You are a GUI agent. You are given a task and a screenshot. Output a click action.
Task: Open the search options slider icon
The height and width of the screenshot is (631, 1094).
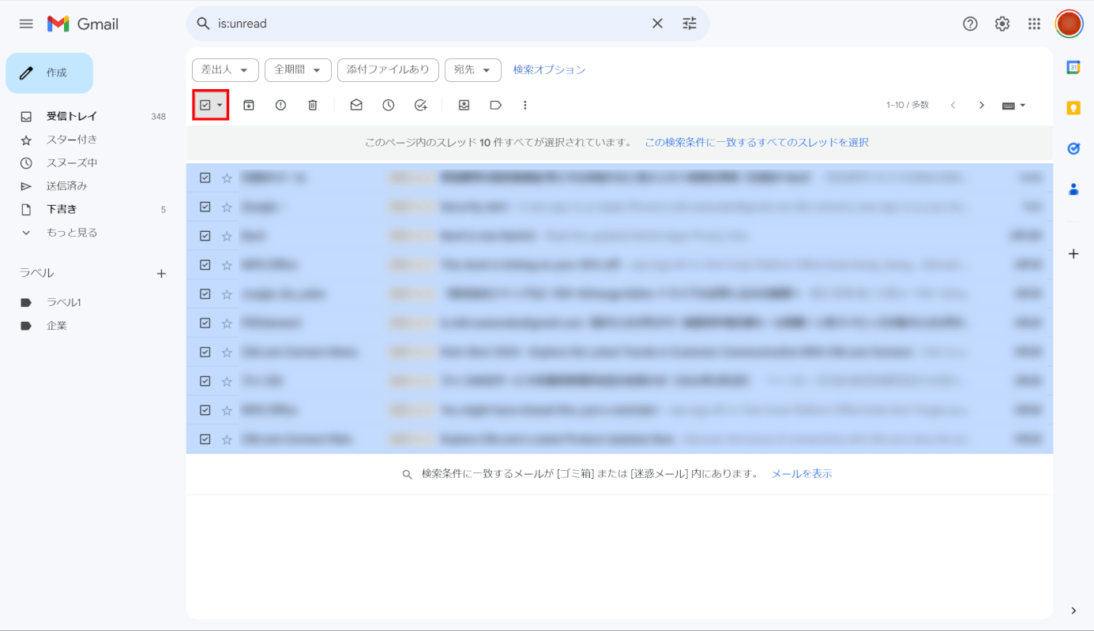[690, 24]
